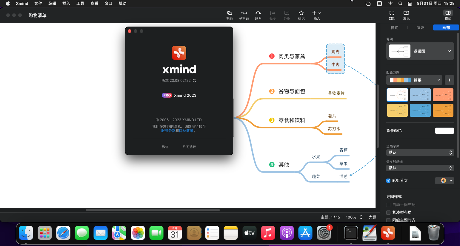
Task: Open Xmind icon in the Dock
Action: point(388,233)
